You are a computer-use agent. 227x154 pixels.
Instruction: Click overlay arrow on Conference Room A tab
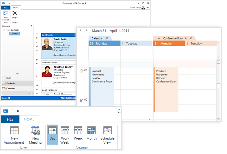[159, 38]
